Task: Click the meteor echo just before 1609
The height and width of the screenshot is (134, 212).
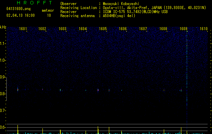Action: pyautogui.click(x=181, y=90)
